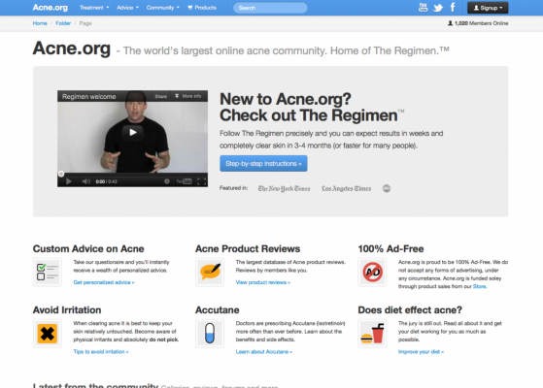This screenshot has width=543, height=388.
Task: Go to Home breadcrumb
Action: pyautogui.click(x=40, y=23)
